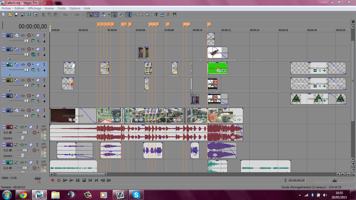Open the Insérer menu
Image resolution: width=356 pixels, height=200 pixels.
(x=49, y=8)
